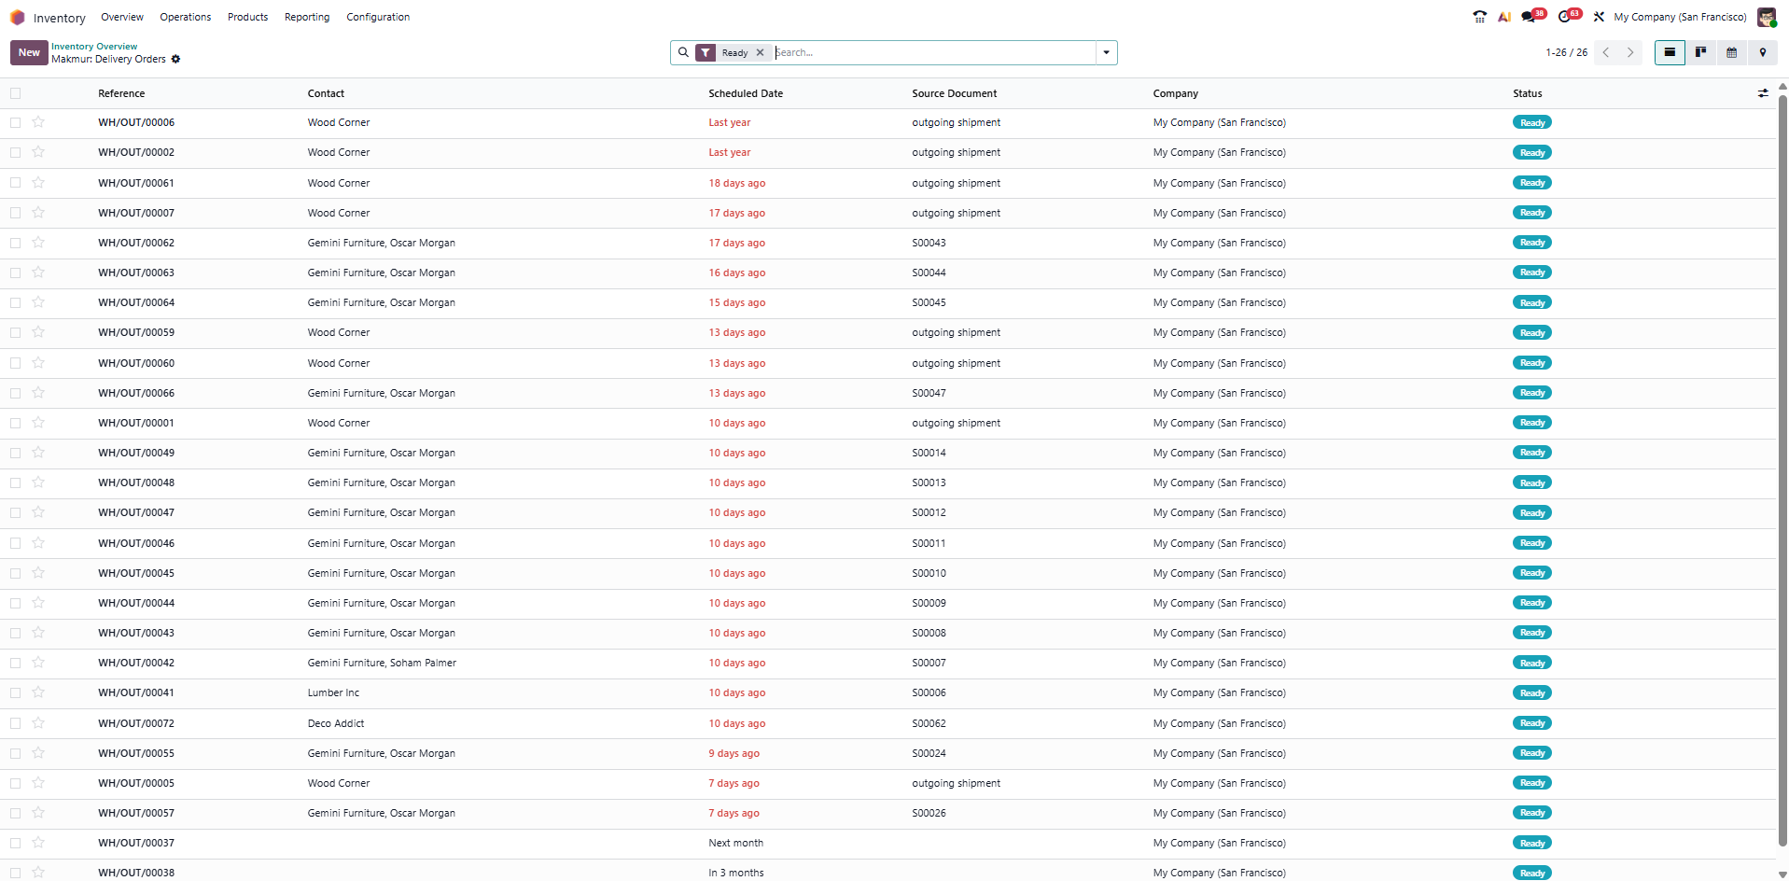The image size is (1789, 881).
Task: Remove the Ready filter with its x
Action: (x=761, y=52)
